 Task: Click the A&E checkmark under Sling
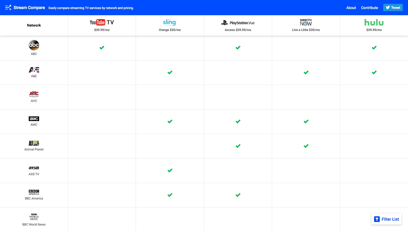[170, 72]
